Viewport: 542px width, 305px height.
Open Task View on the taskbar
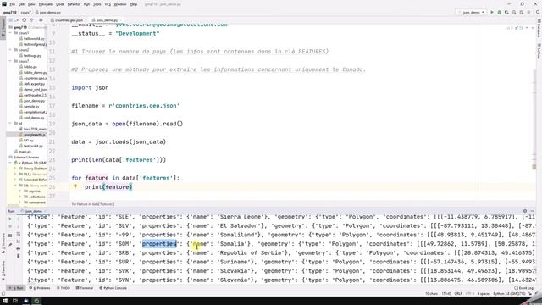click(x=15, y=301)
